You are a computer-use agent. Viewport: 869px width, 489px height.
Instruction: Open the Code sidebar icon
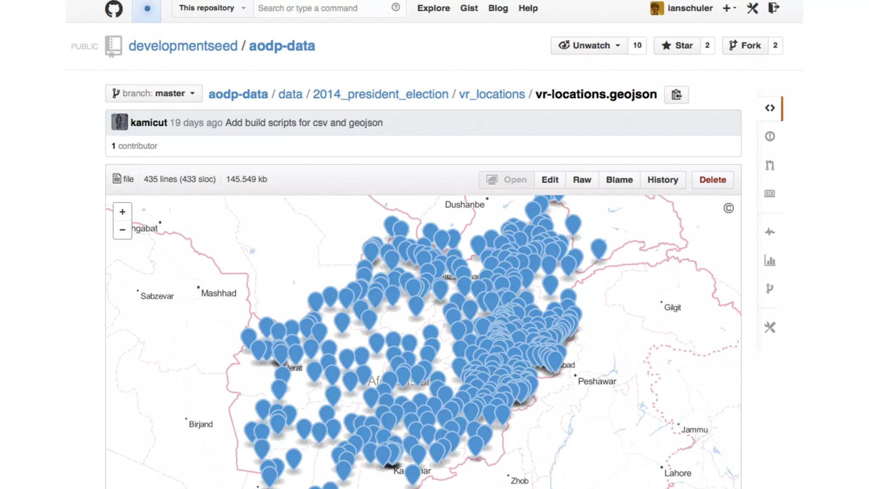point(770,108)
